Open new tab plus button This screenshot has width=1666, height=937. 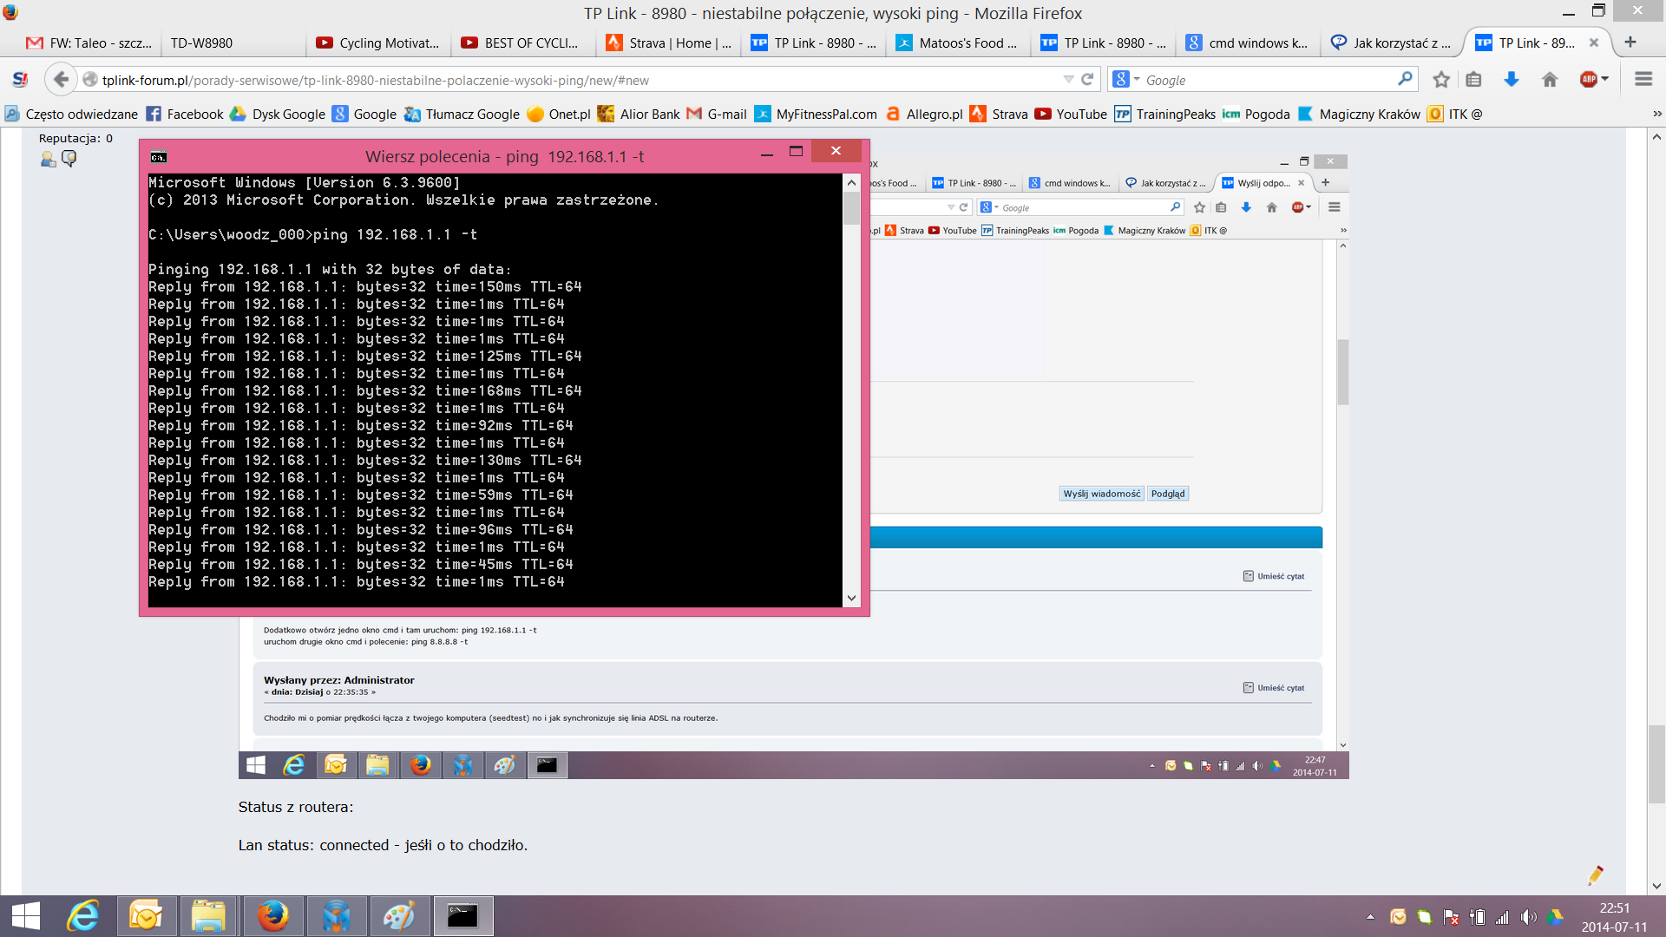coord(1630,43)
